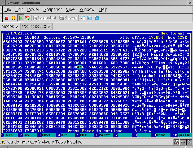193x148 pixels.
Task: Close the msdos tab
Action: pyautogui.click(x=17, y=27)
